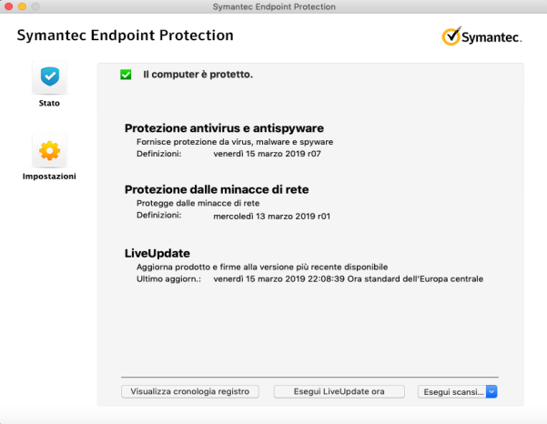Screen dimensions: 547x424
Task: Select the Impostazioni label in sidebar
Action: coord(49,177)
